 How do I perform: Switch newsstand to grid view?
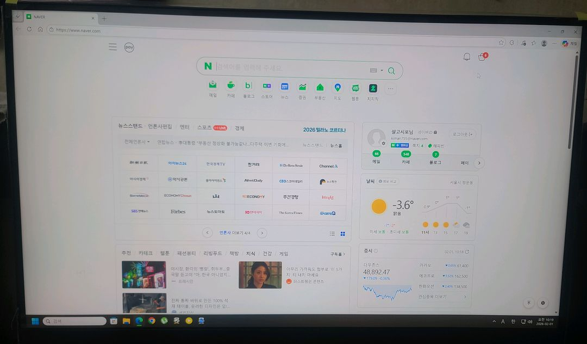tap(343, 234)
